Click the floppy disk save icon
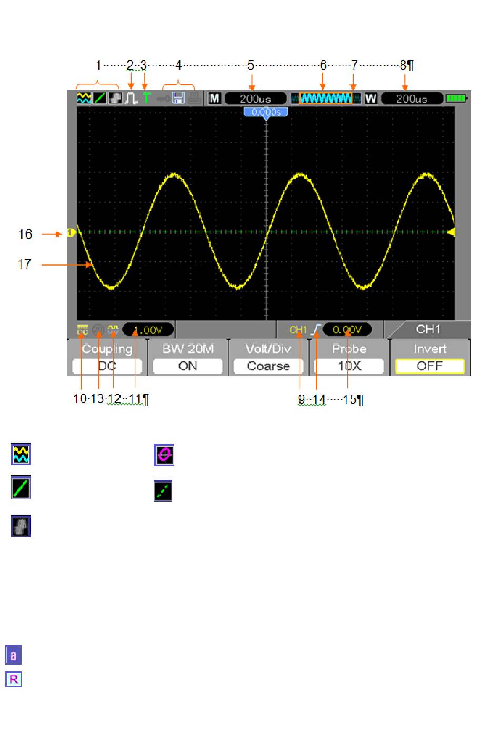The image size is (500, 737). click(178, 98)
